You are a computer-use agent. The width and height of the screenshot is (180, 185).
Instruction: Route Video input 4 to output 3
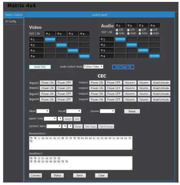[x=84, y=50]
